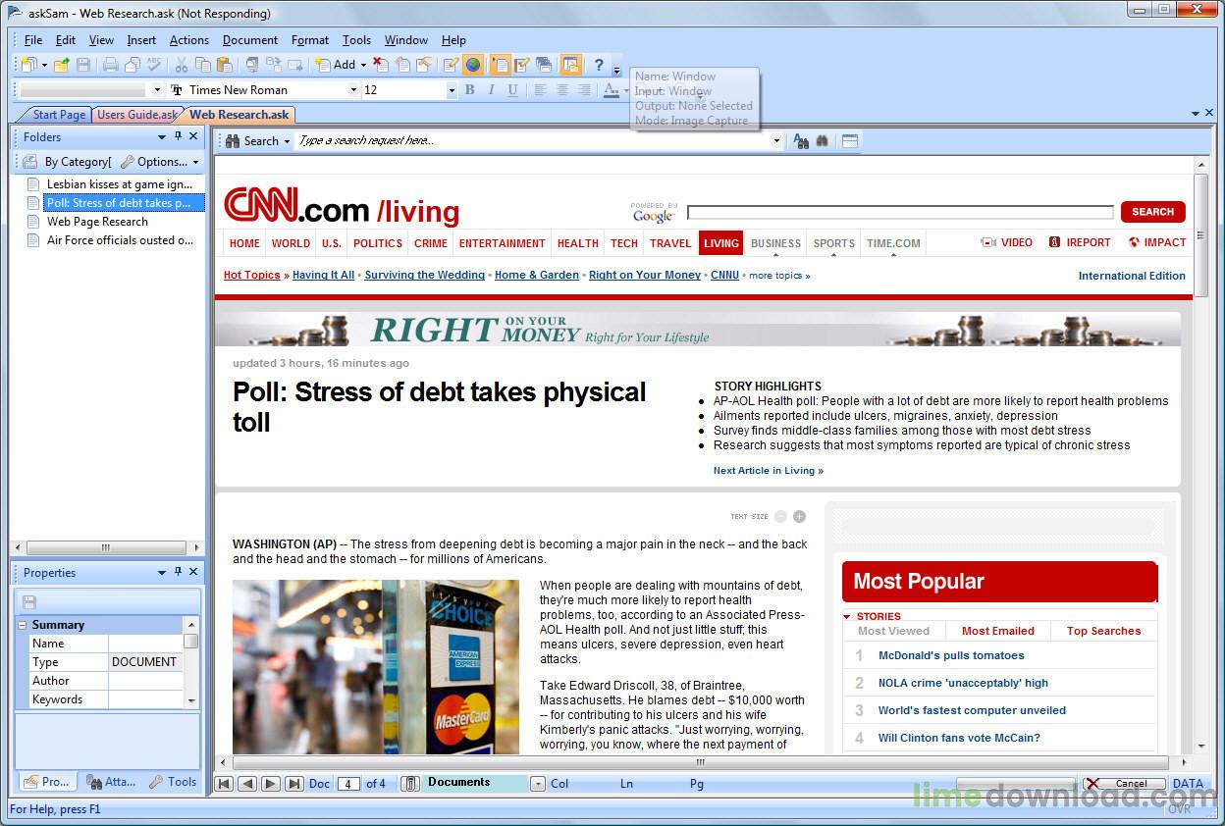The image size is (1225, 826).
Task: Open the Times New Roman font dropdown
Action: (x=354, y=90)
